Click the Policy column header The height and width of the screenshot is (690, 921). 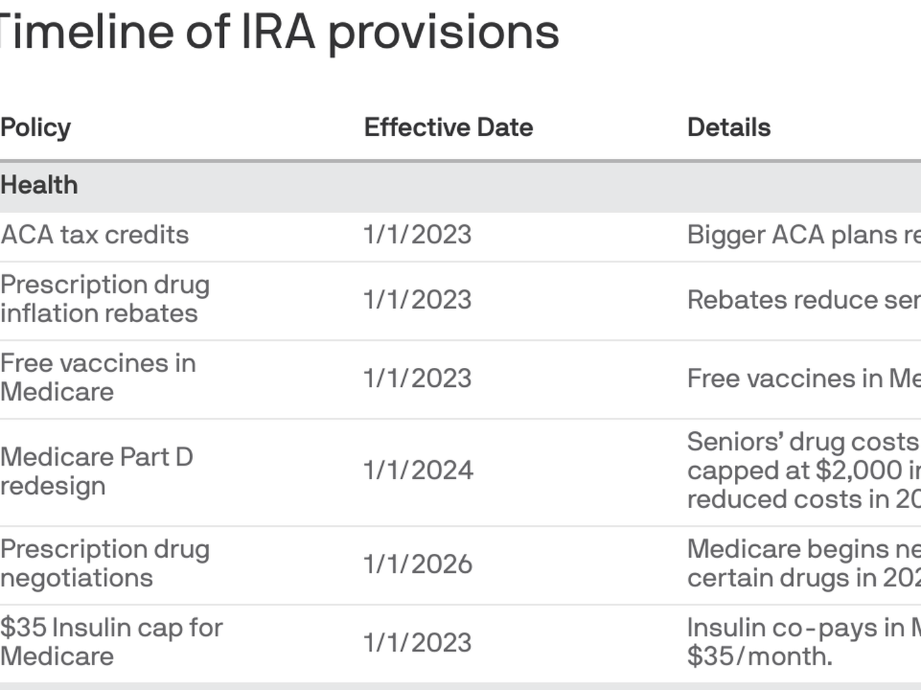[x=36, y=127]
